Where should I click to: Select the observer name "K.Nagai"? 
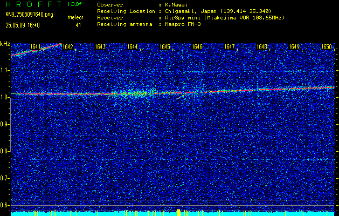(176, 5)
